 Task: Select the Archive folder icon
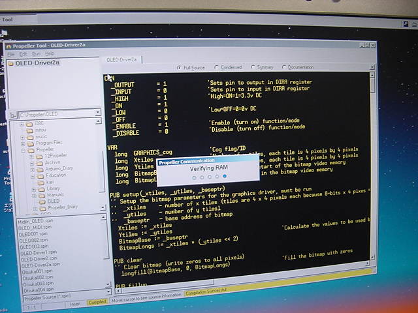click(39, 163)
